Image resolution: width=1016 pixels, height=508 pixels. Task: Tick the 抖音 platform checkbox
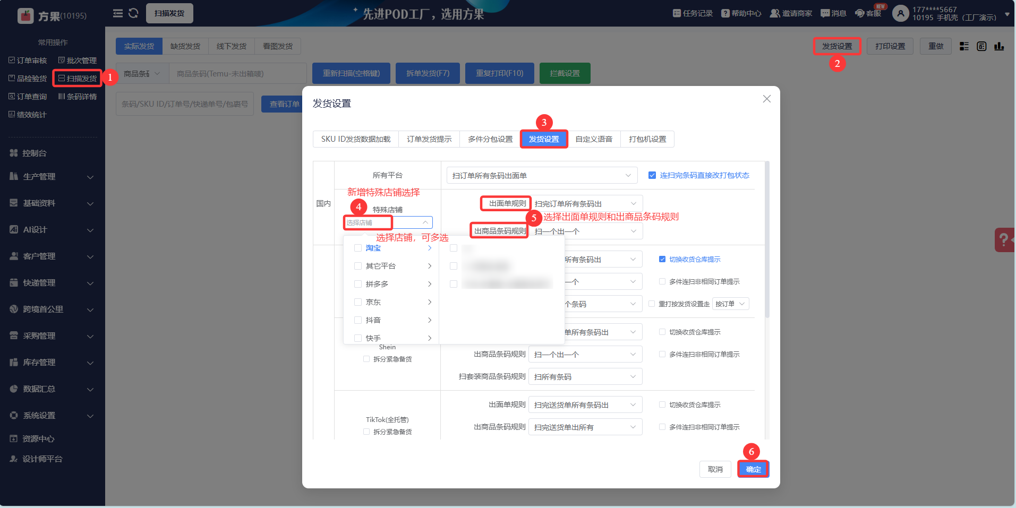point(358,320)
